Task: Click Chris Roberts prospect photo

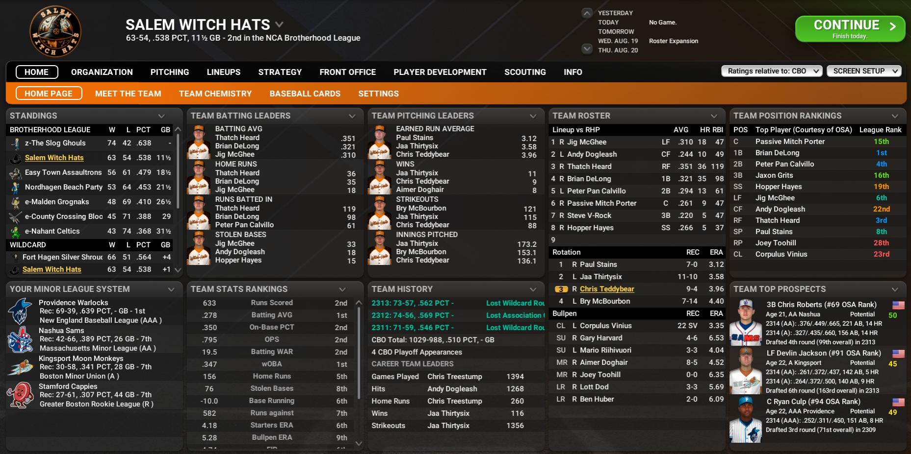Action: click(746, 322)
